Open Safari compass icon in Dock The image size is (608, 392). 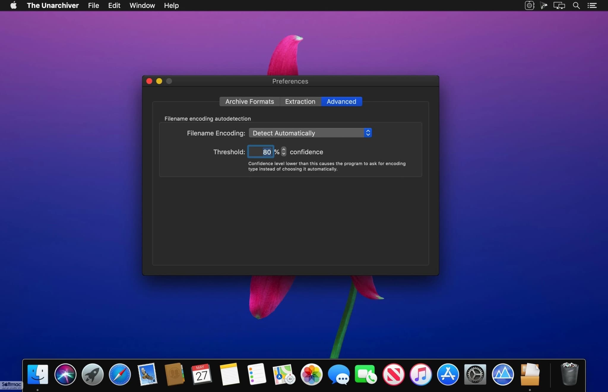coord(120,374)
